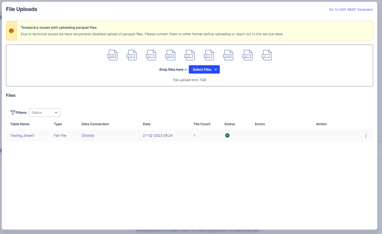Click the Action column header
This screenshot has height=234, width=382.
322,124
